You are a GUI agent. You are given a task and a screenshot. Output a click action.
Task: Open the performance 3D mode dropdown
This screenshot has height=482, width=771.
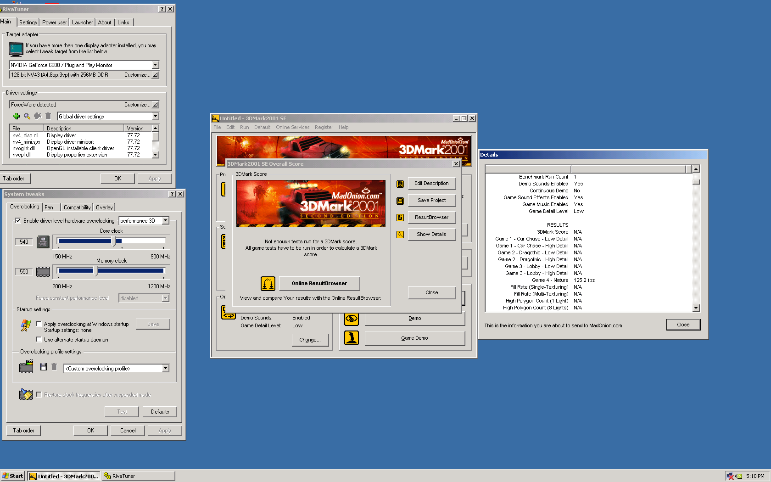click(x=165, y=221)
